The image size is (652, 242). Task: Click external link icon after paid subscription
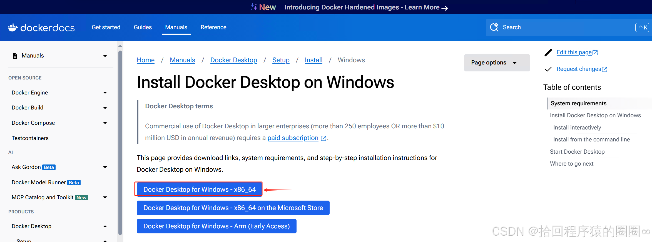click(x=323, y=138)
